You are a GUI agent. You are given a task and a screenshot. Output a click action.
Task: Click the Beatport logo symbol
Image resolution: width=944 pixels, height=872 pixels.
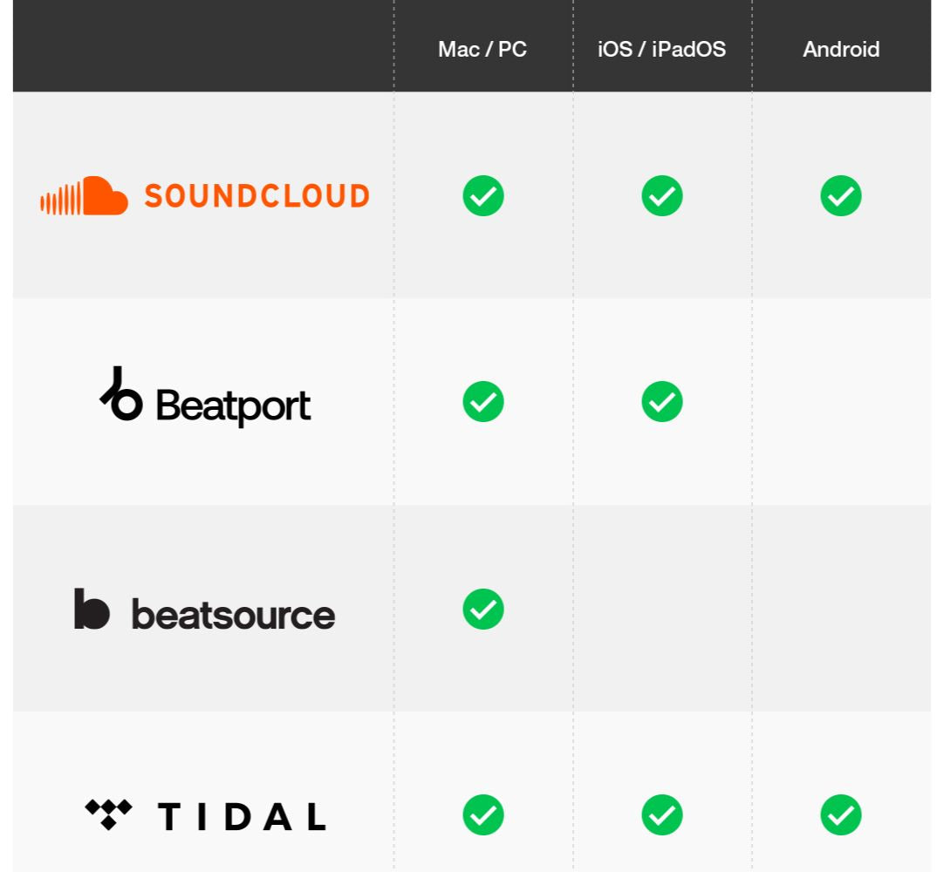coord(121,395)
